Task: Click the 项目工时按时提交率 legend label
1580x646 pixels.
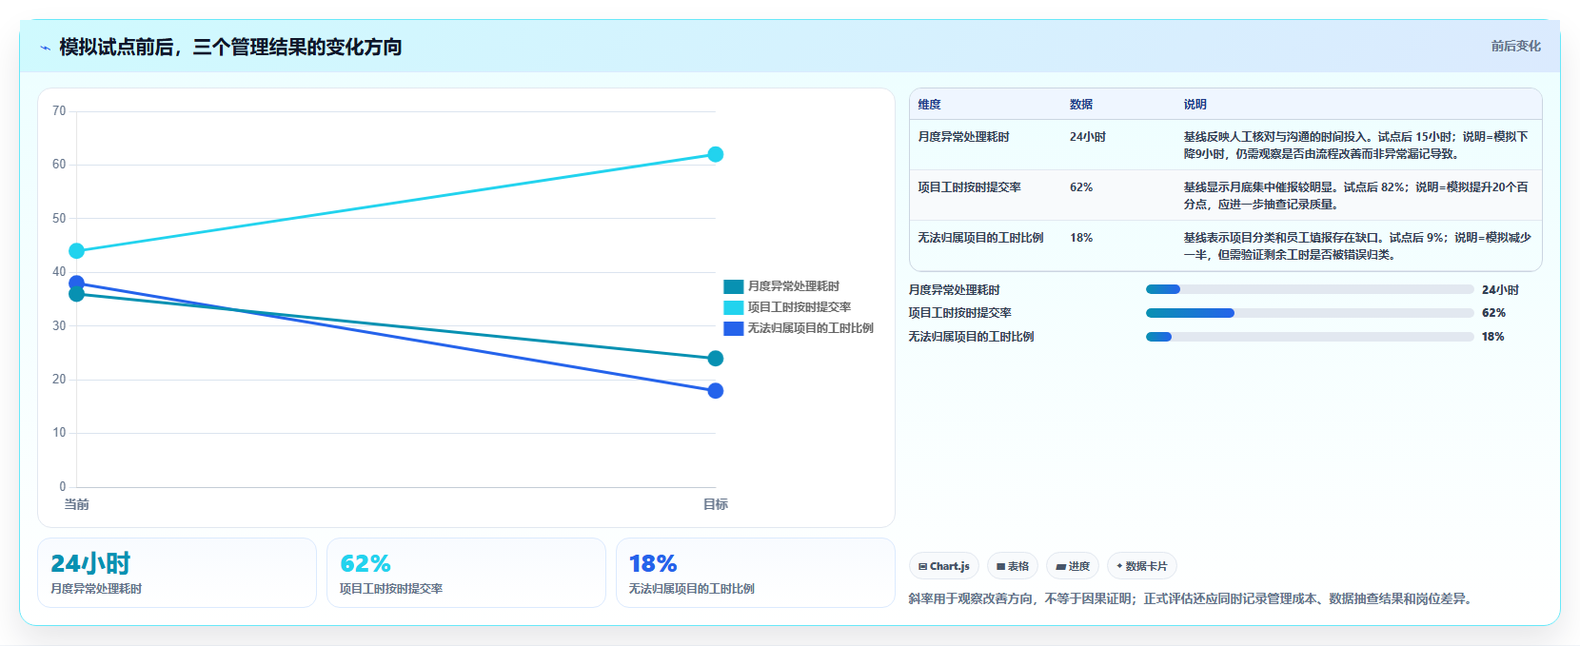Action: point(799,307)
